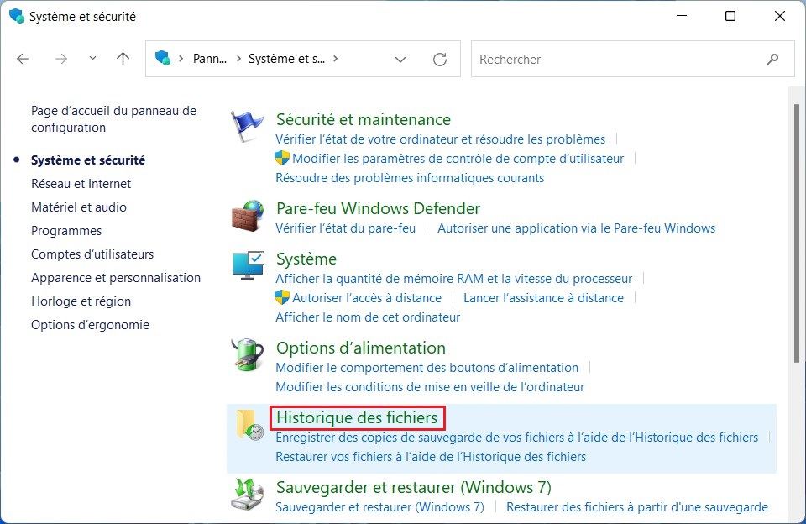Click the Sauvegarder et restaurer drive icon

(248, 494)
